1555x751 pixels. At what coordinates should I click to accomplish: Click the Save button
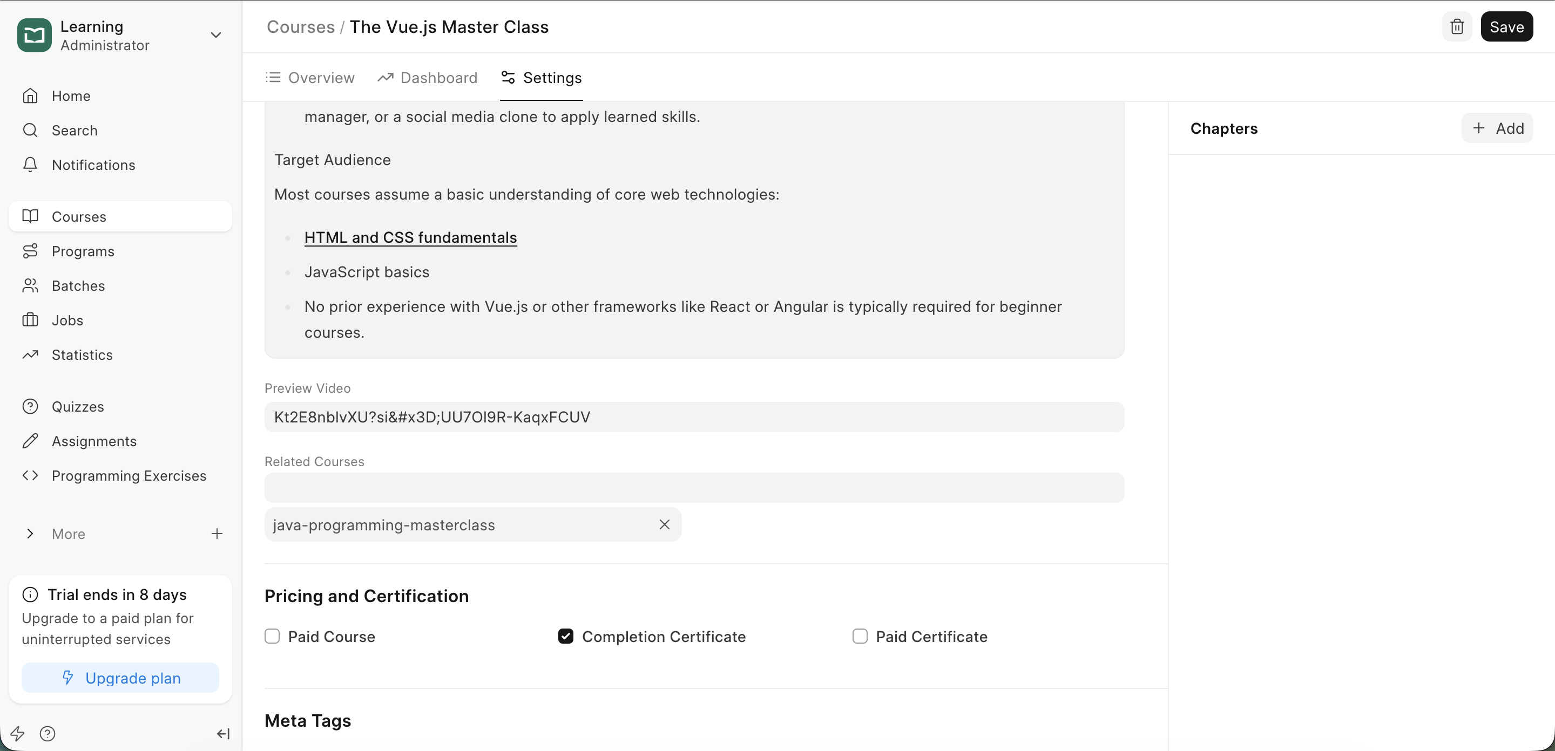click(1506, 26)
